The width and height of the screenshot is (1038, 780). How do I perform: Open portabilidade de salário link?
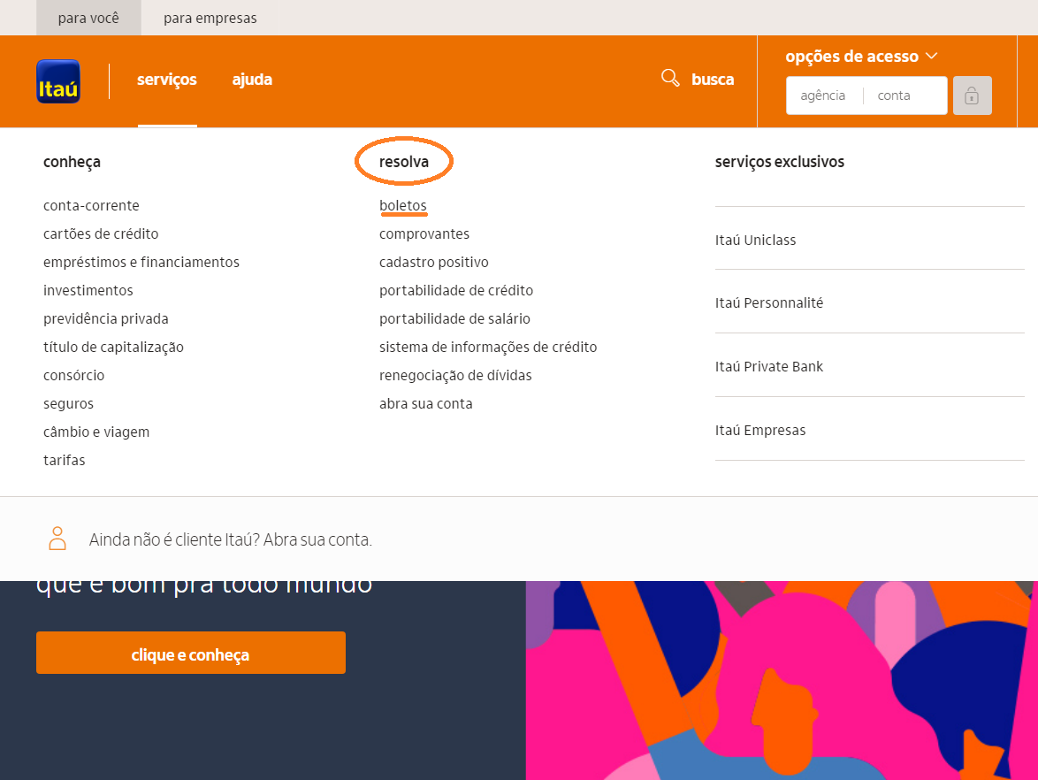[x=454, y=319]
